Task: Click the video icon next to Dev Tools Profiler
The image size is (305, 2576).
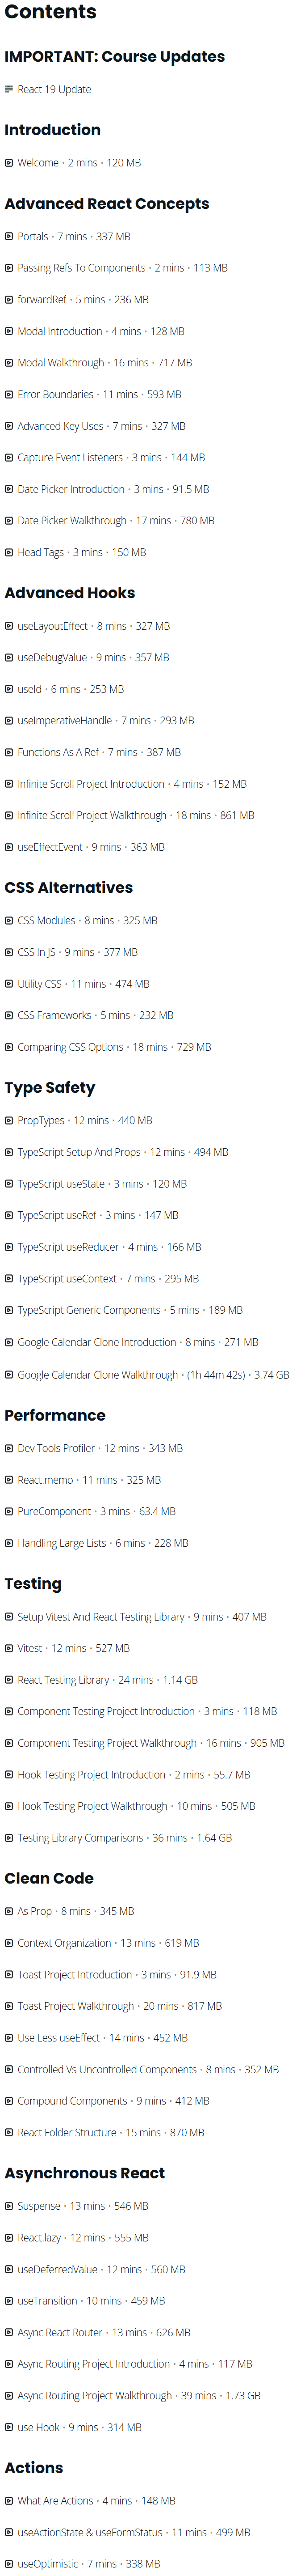Action: coord(9,1448)
